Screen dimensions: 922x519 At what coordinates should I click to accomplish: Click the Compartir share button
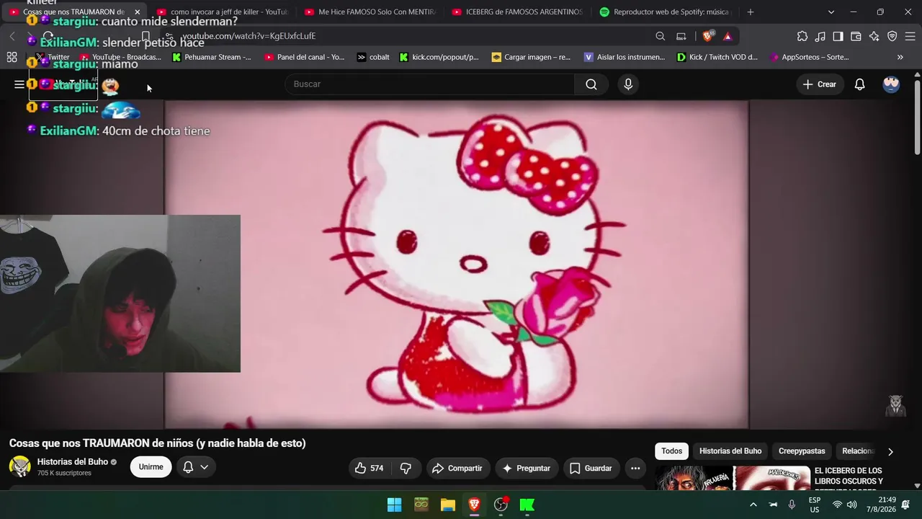(x=457, y=469)
